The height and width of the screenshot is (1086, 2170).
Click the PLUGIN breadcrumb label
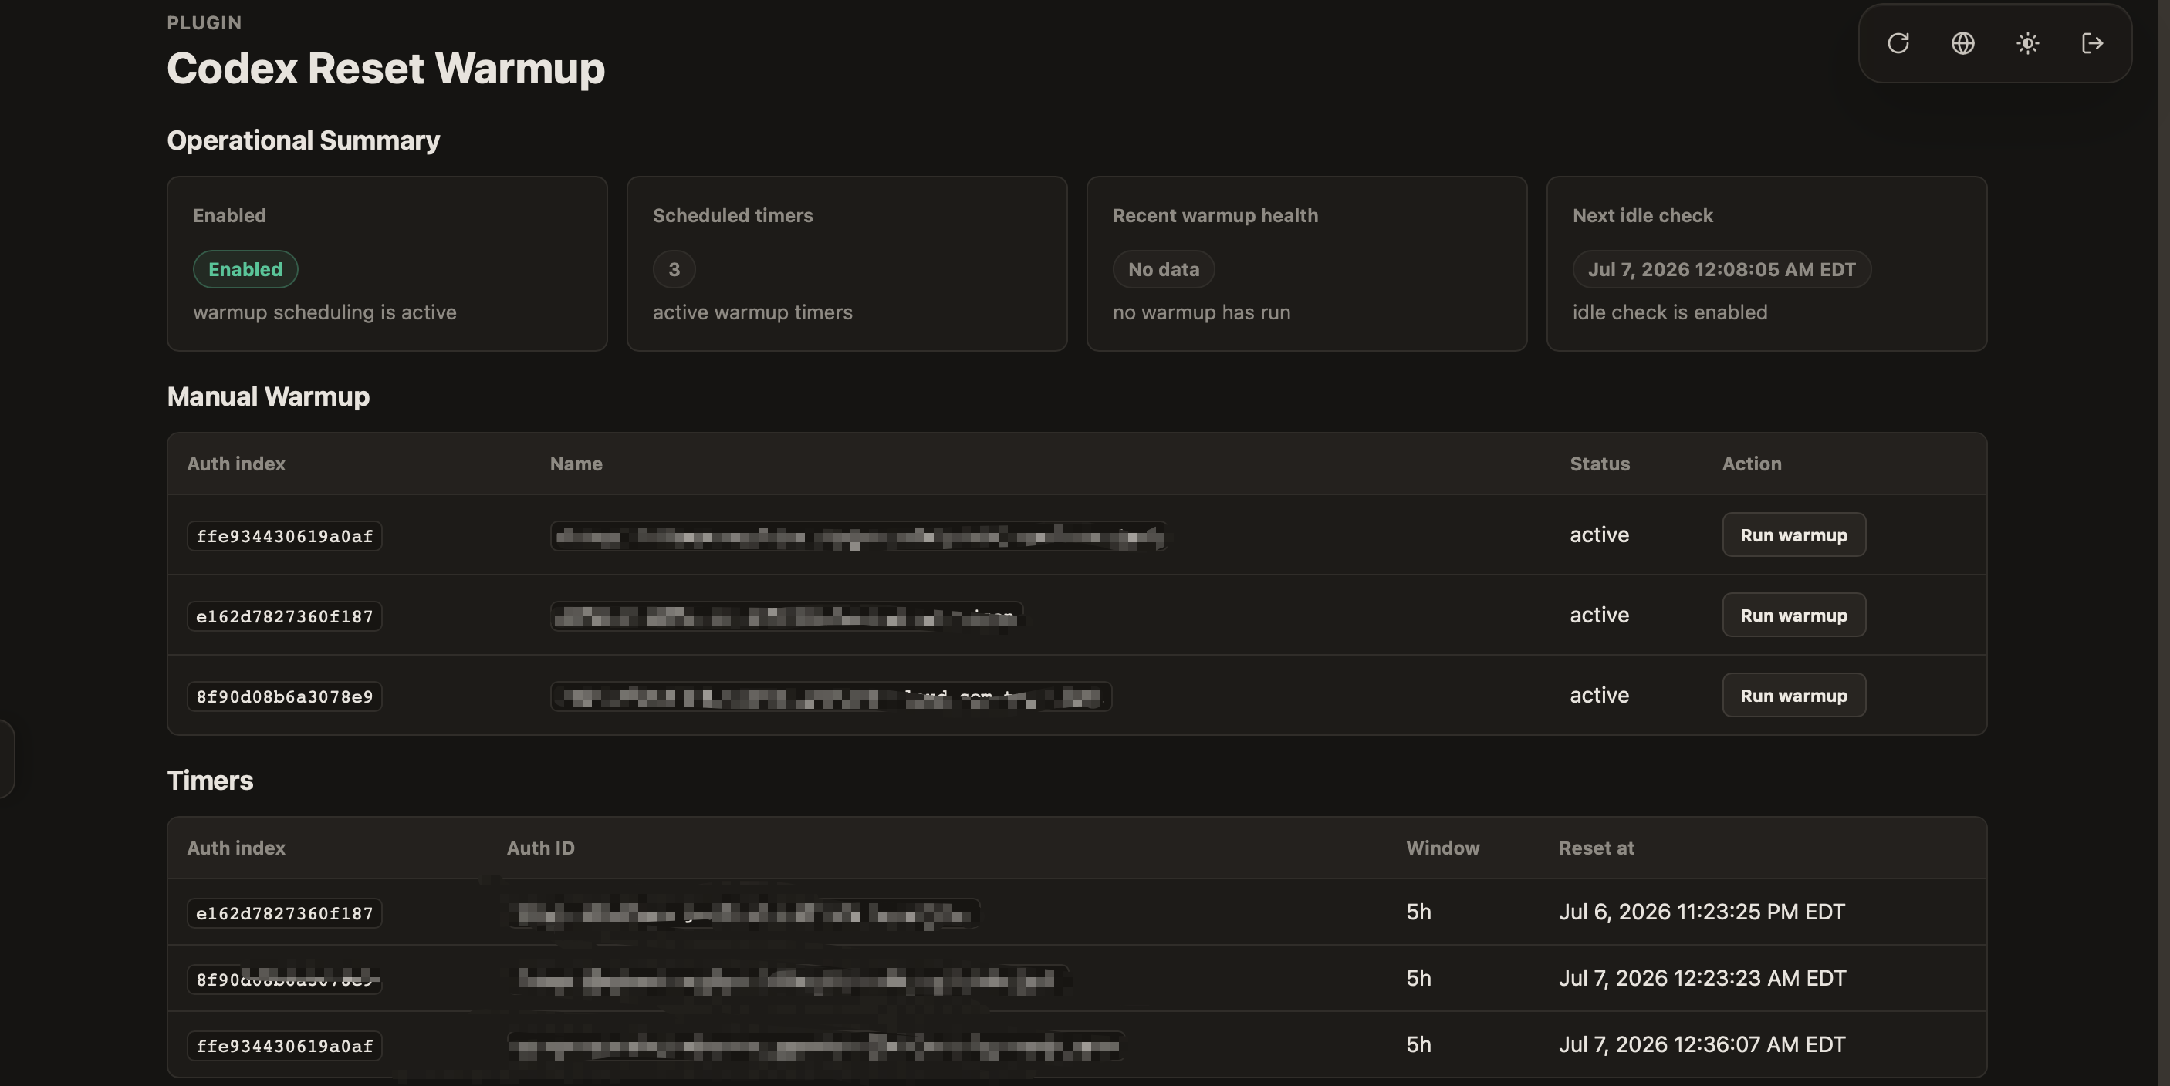[x=204, y=22]
